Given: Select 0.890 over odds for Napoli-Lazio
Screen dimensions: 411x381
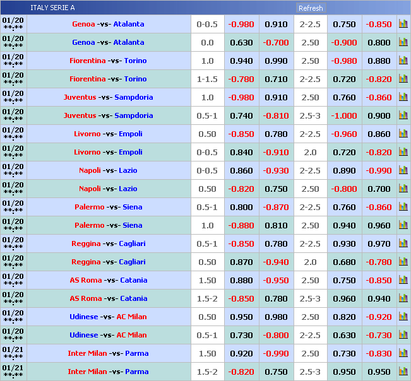Looking at the screenshot, I should point(344,171).
